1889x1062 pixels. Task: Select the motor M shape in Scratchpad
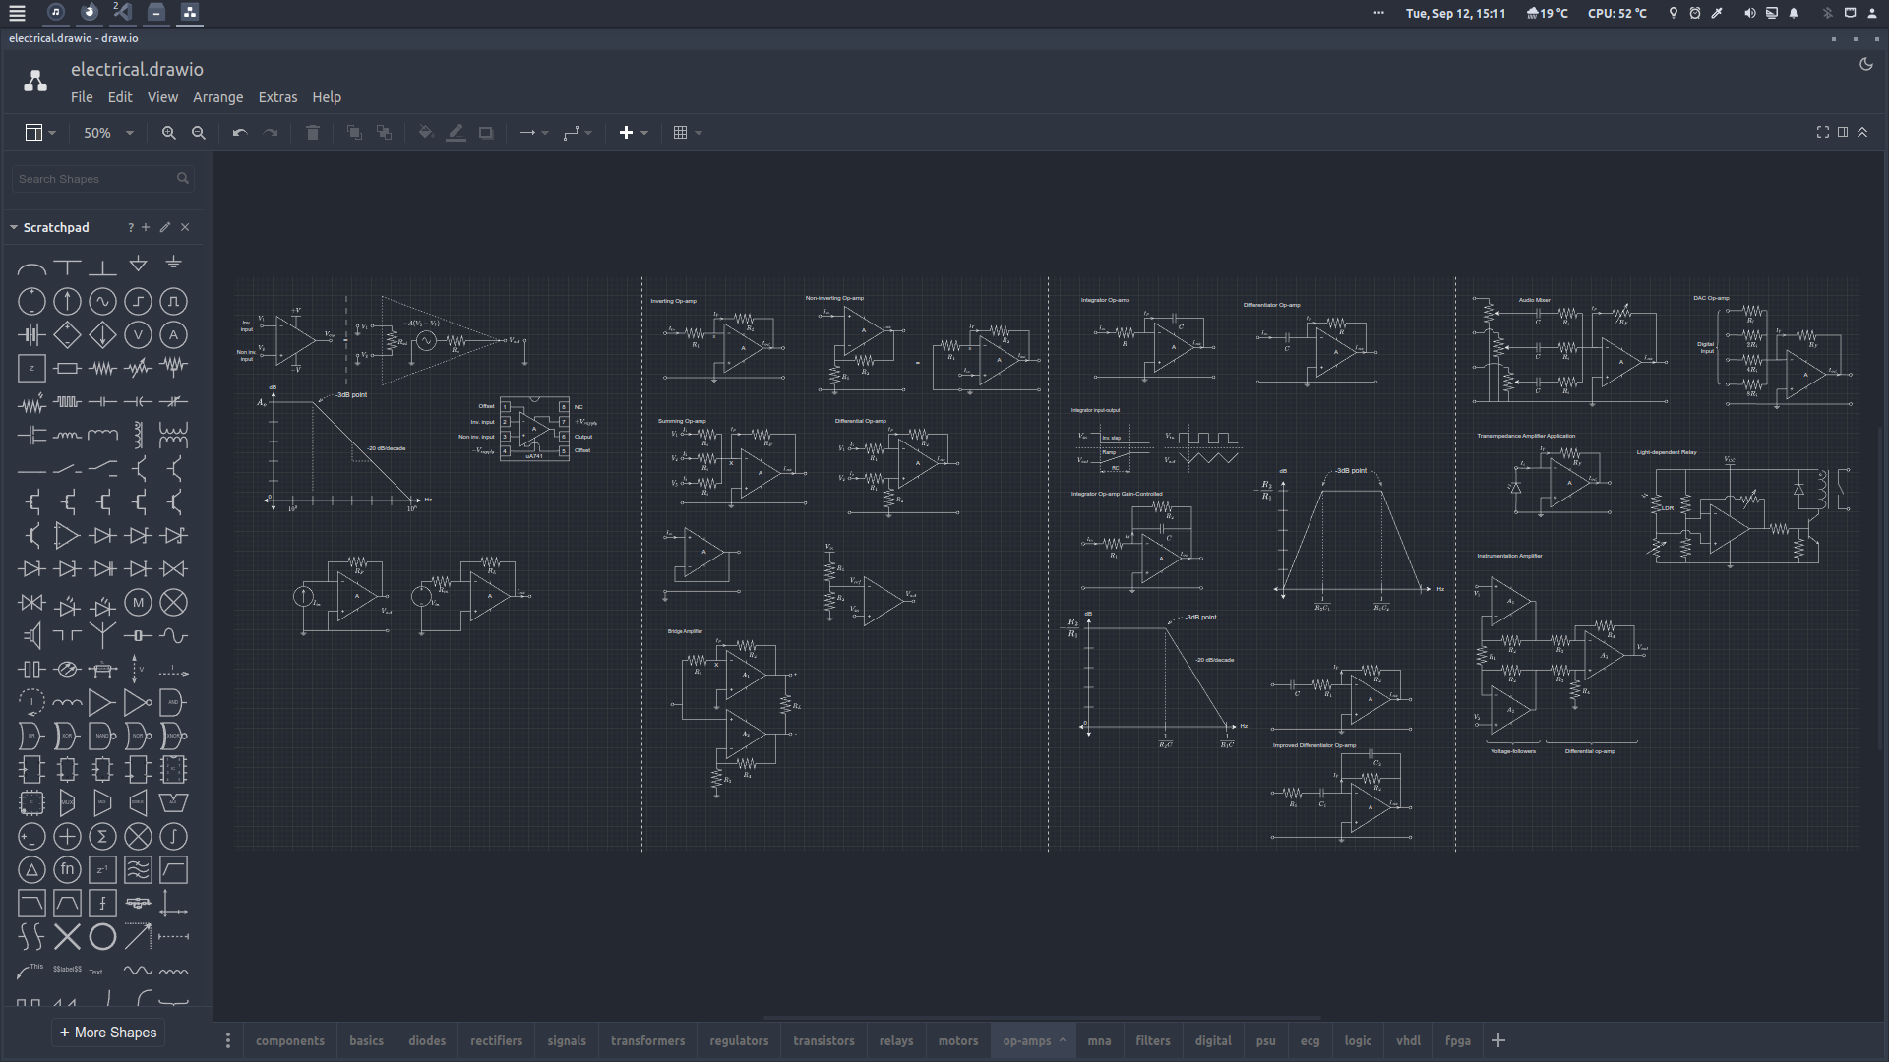click(138, 603)
